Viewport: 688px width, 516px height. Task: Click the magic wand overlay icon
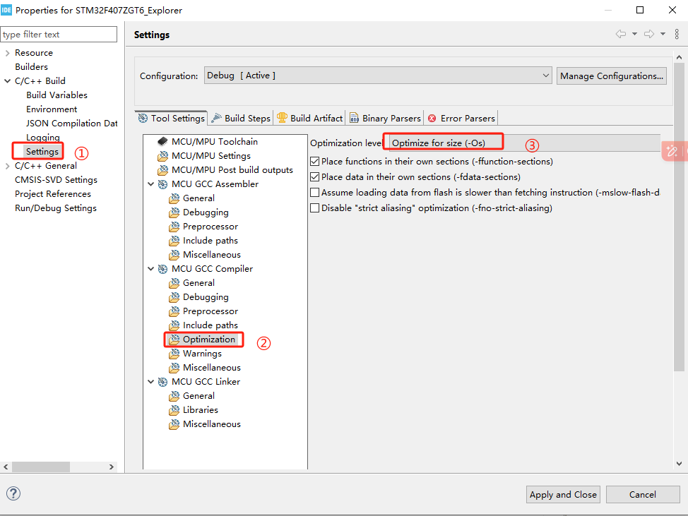[672, 151]
